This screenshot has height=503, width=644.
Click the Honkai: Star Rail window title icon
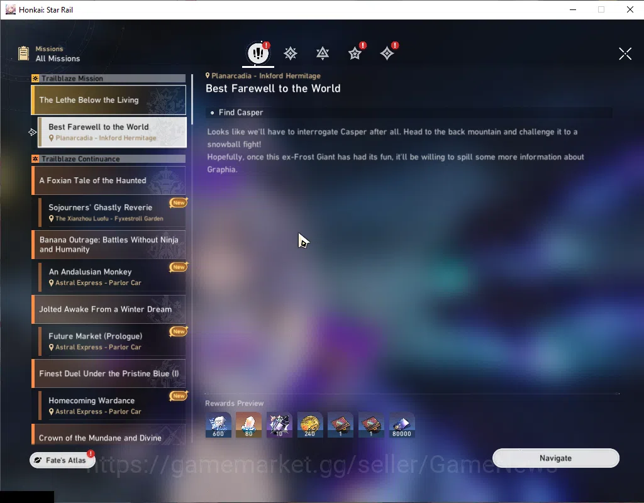click(10, 9)
